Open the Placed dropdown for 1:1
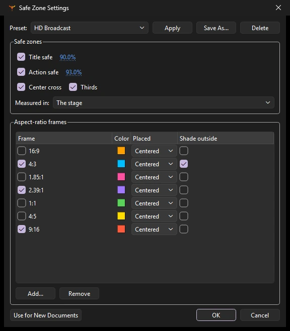This screenshot has height=331, width=290. point(154,203)
